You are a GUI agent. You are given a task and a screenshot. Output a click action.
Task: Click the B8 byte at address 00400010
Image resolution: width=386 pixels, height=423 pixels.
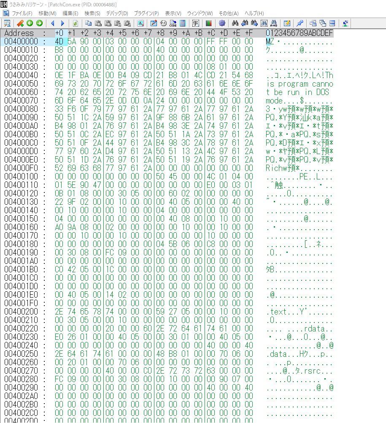click(59, 50)
